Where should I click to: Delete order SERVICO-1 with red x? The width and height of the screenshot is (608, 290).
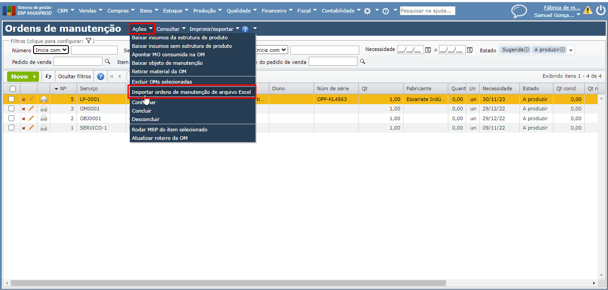24,128
